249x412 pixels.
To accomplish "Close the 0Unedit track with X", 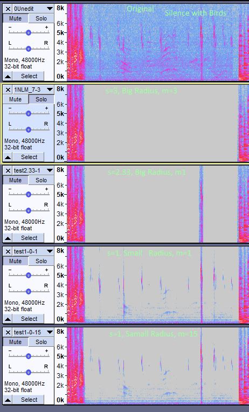I will [8, 9].
